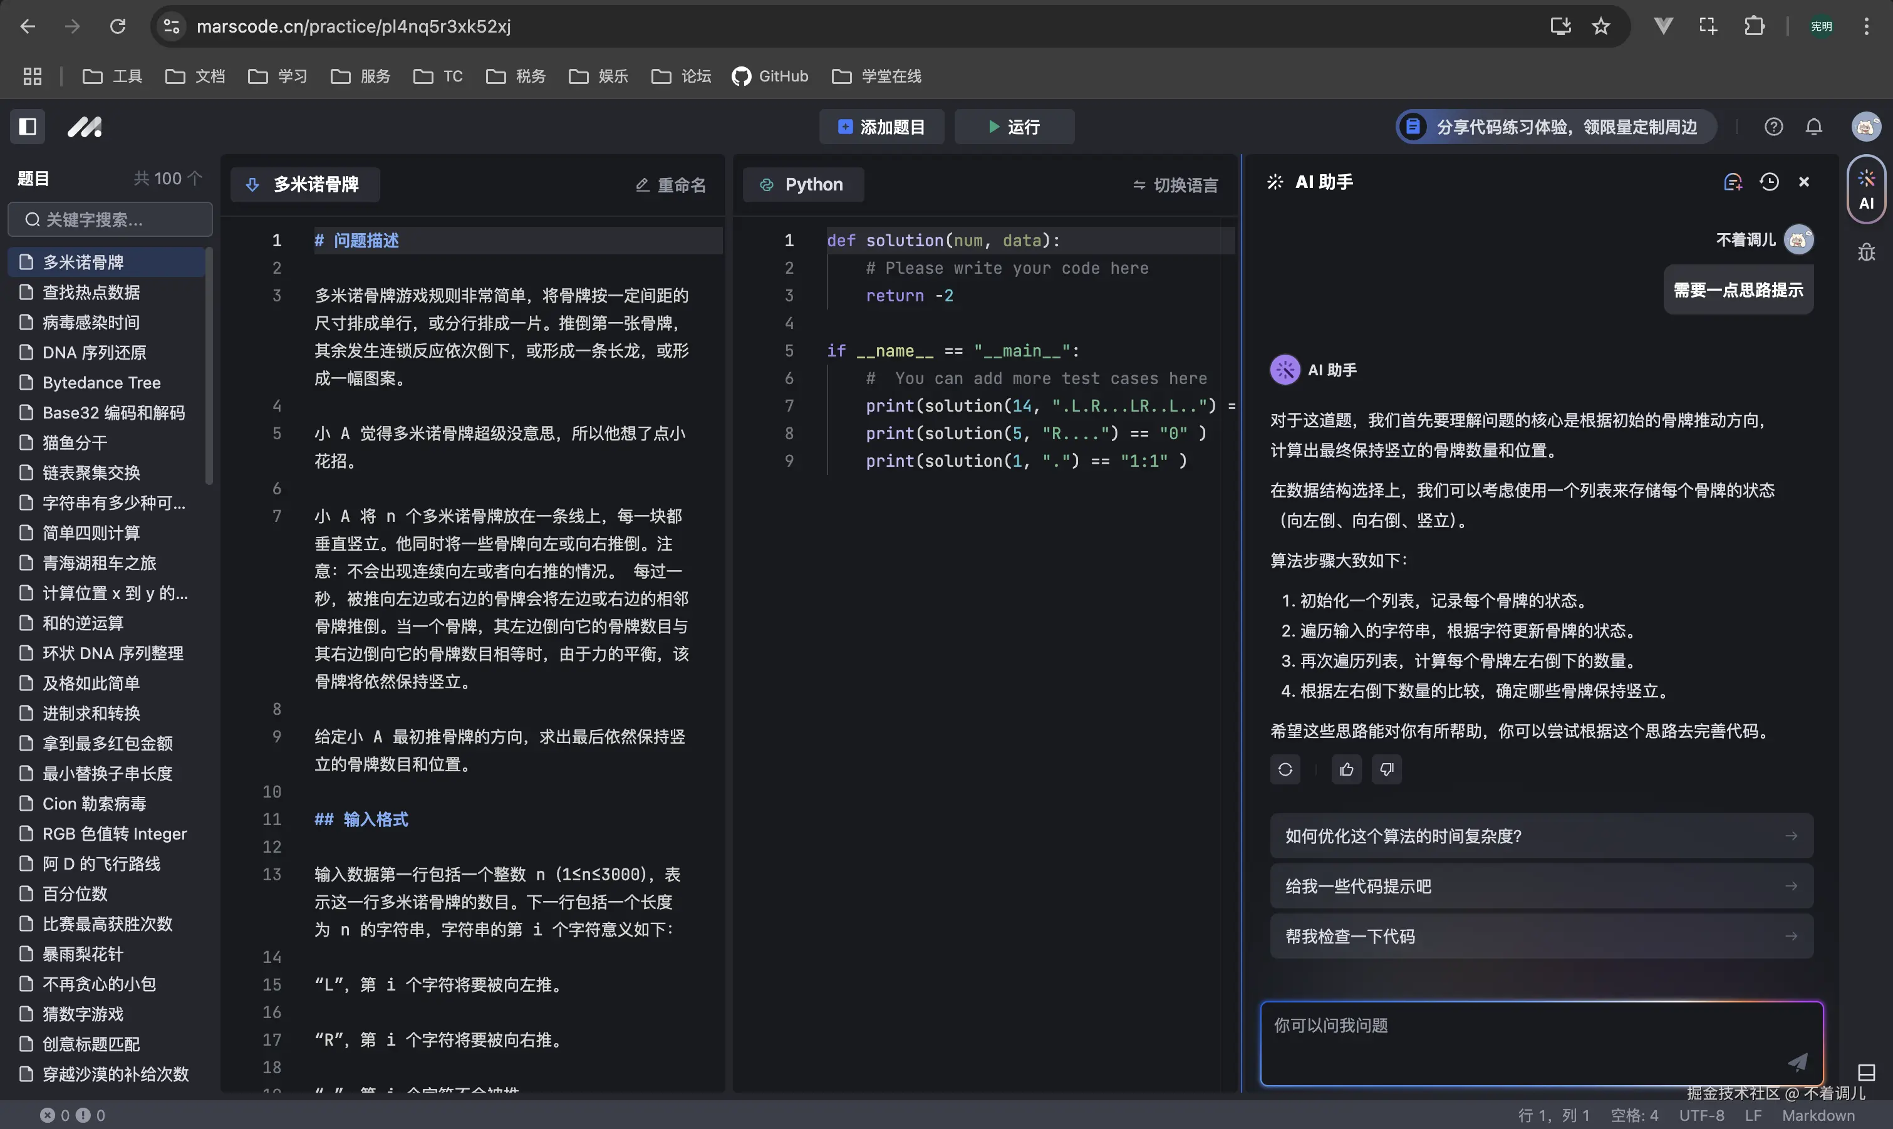Open Chrome's three-dot menu
Image resolution: width=1893 pixels, height=1129 pixels.
coord(1867,25)
